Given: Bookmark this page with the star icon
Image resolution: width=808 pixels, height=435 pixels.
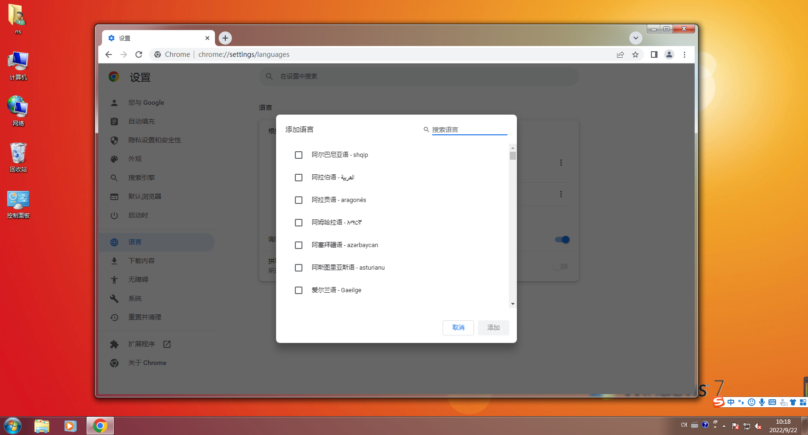Looking at the screenshot, I should tap(635, 54).
